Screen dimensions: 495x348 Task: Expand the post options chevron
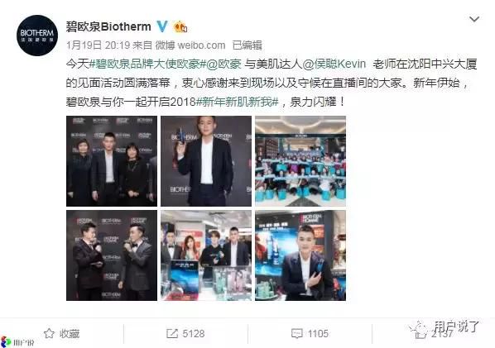(x=474, y=20)
